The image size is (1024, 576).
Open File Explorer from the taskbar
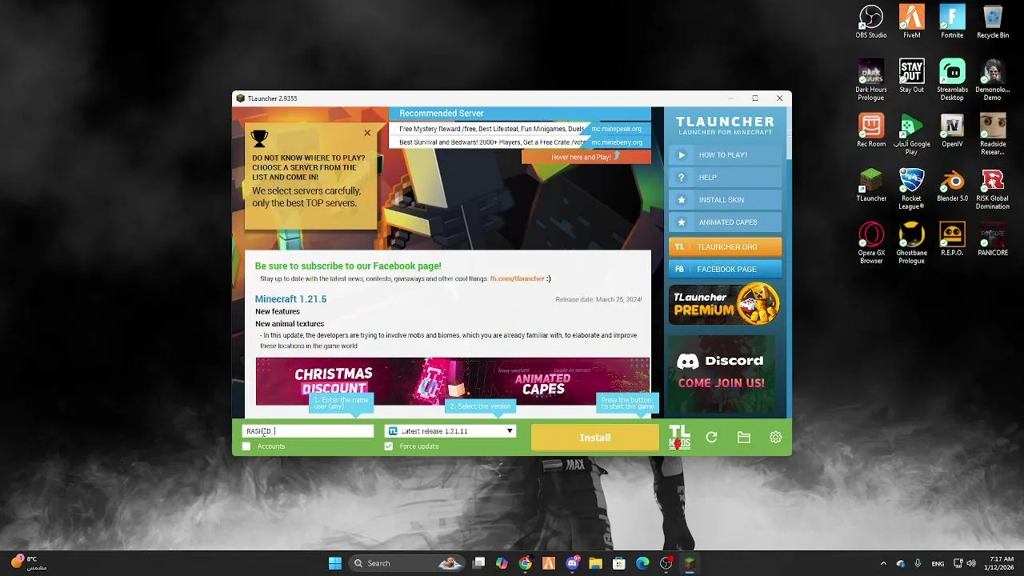point(595,563)
